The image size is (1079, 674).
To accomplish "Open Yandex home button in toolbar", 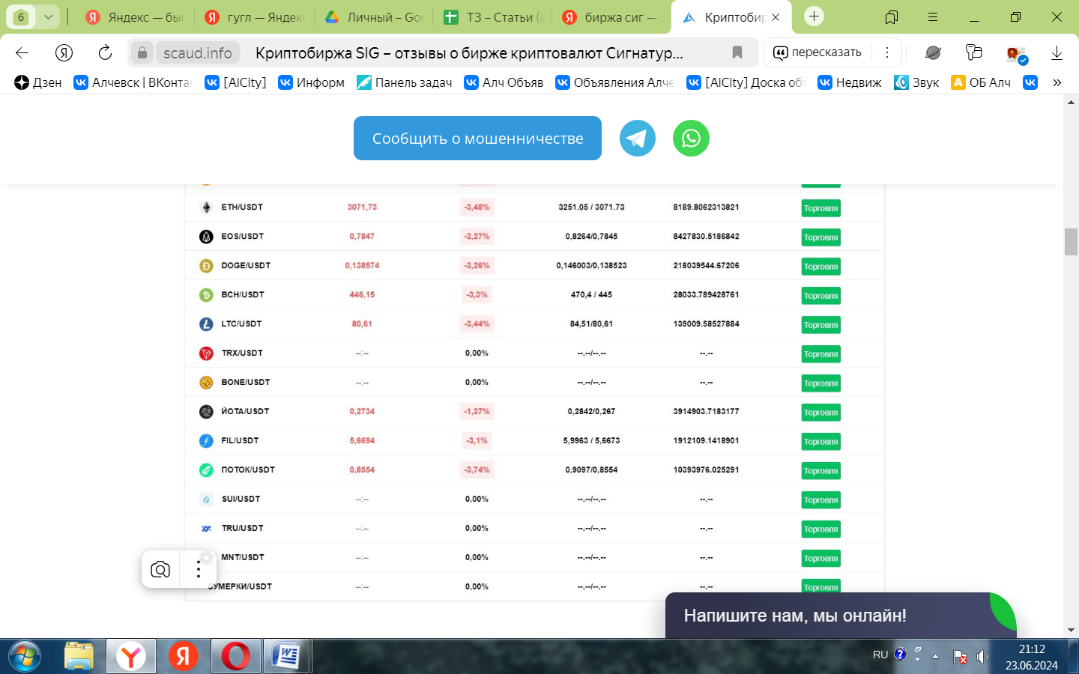I will point(64,52).
